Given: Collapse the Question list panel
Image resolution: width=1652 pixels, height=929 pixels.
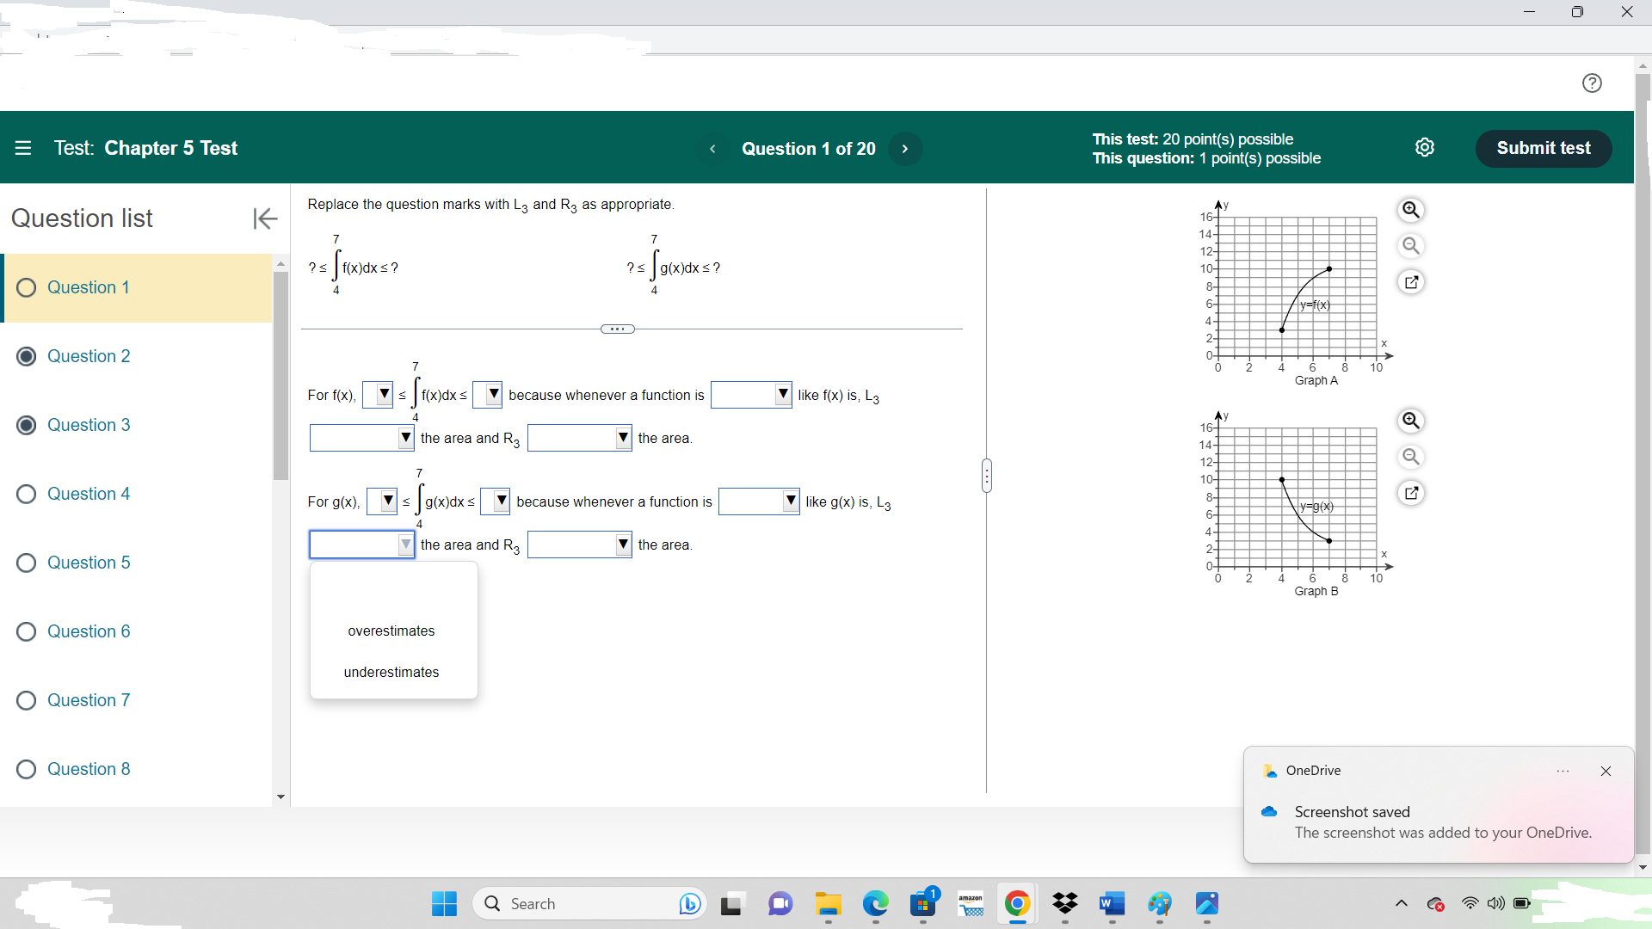Looking at the screenshot, I should click(265, 218).
